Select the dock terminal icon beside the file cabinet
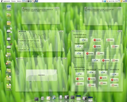The width and height of the screenshot is (127, 102). click(x=36, y=99)
